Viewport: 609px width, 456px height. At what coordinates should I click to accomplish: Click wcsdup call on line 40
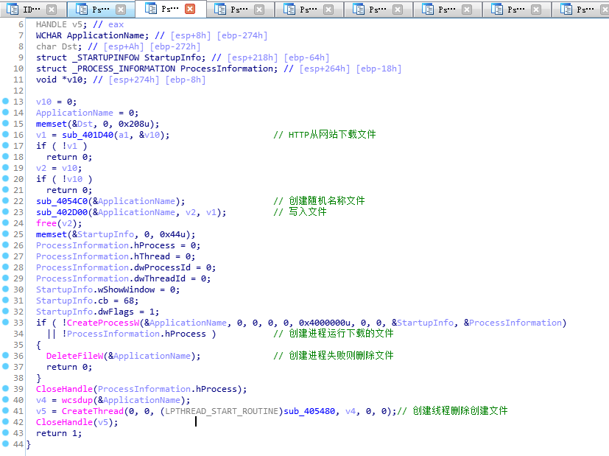(x=77, y=400)
